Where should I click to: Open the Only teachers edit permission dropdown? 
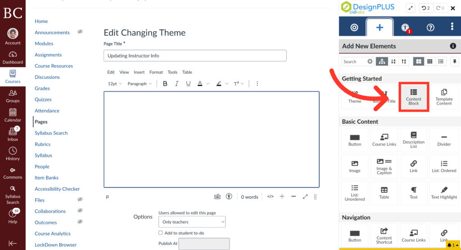coord(192,222)
